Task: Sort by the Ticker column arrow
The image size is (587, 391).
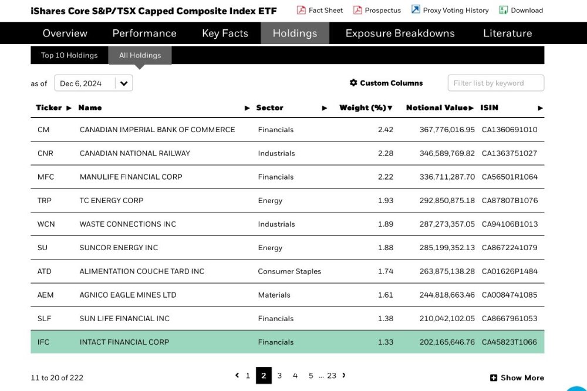Action: (x=69, y=108)
